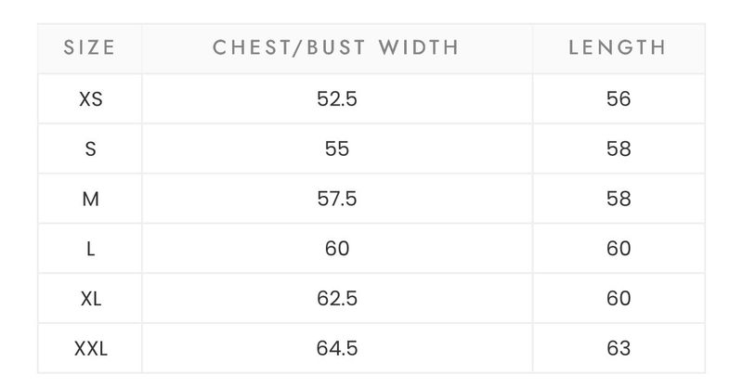Click the CHEST/BUST WIDTH column header
The height and width of the screenshot is (388, 743).
click(336, 48)
